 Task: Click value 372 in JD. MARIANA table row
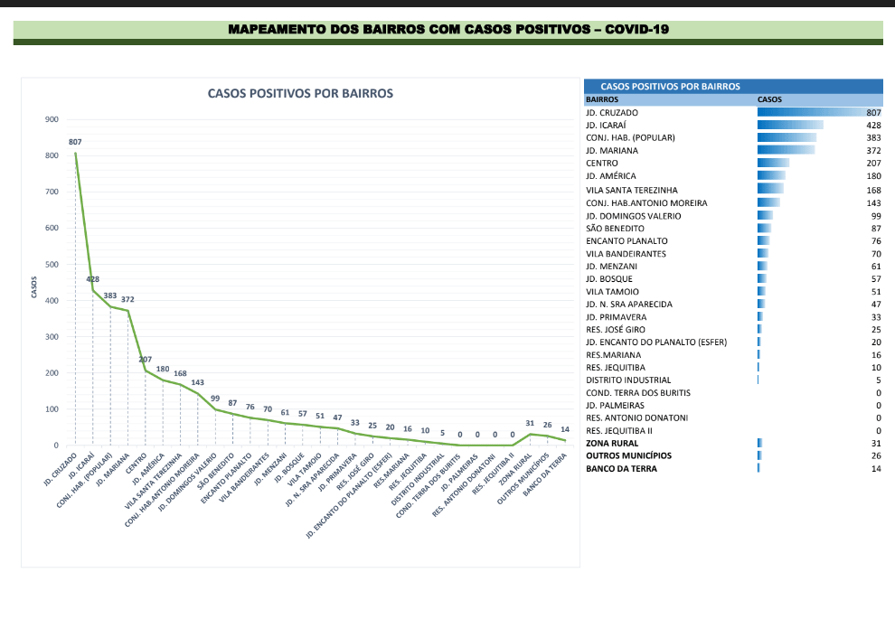click(872, 150)
